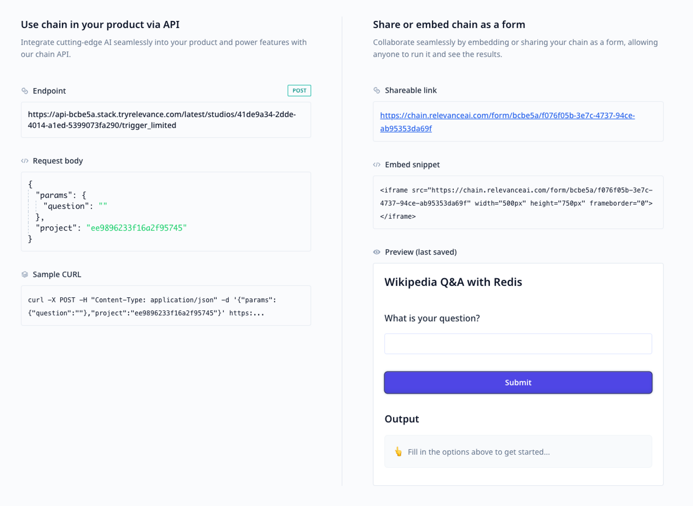Click the link icon beside Endpoint

[x=25, y=91]
